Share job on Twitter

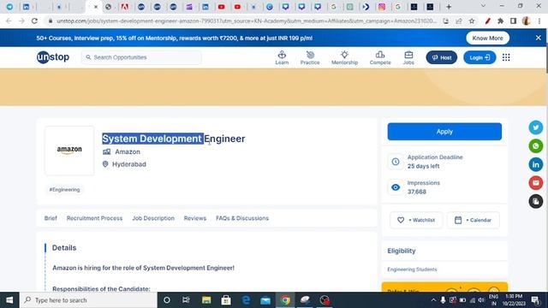pyautogui.click(x=536, y=127)
